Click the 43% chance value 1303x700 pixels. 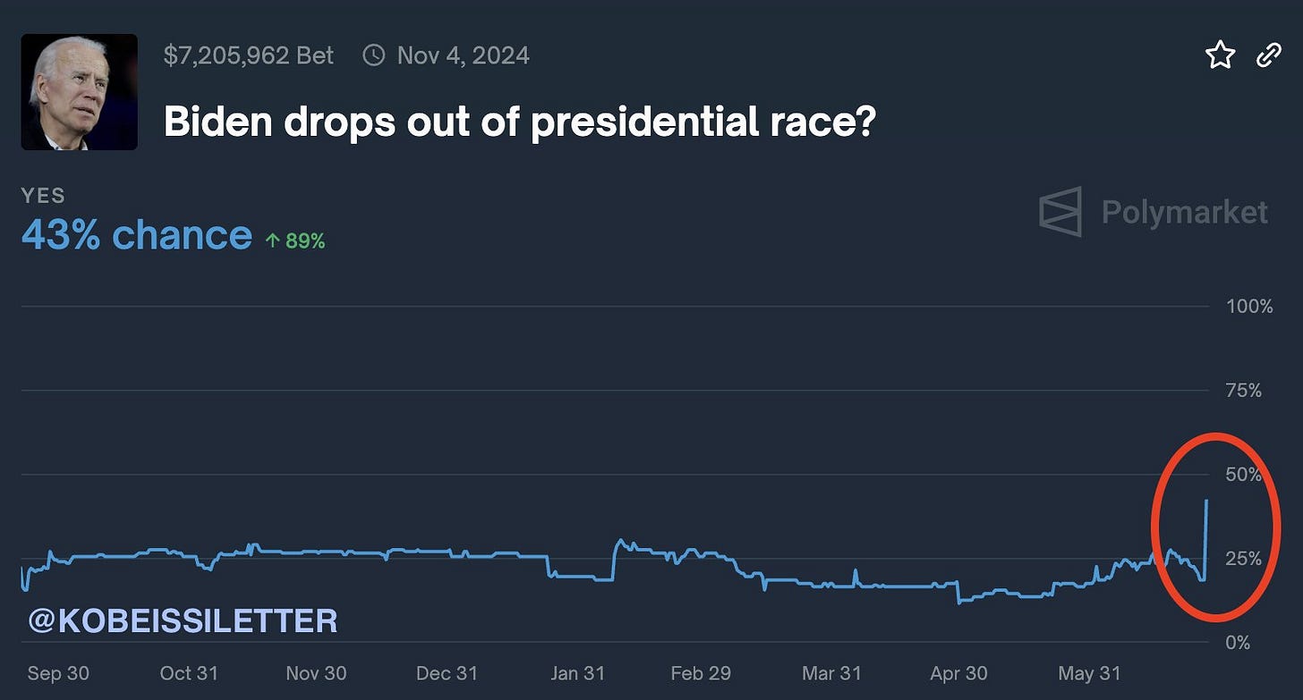click(136, 235)
